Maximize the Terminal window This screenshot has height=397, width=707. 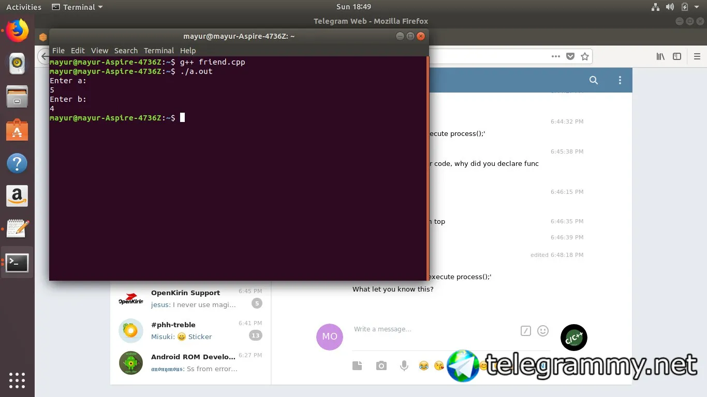pyautogui.click(x=410, y=36)
